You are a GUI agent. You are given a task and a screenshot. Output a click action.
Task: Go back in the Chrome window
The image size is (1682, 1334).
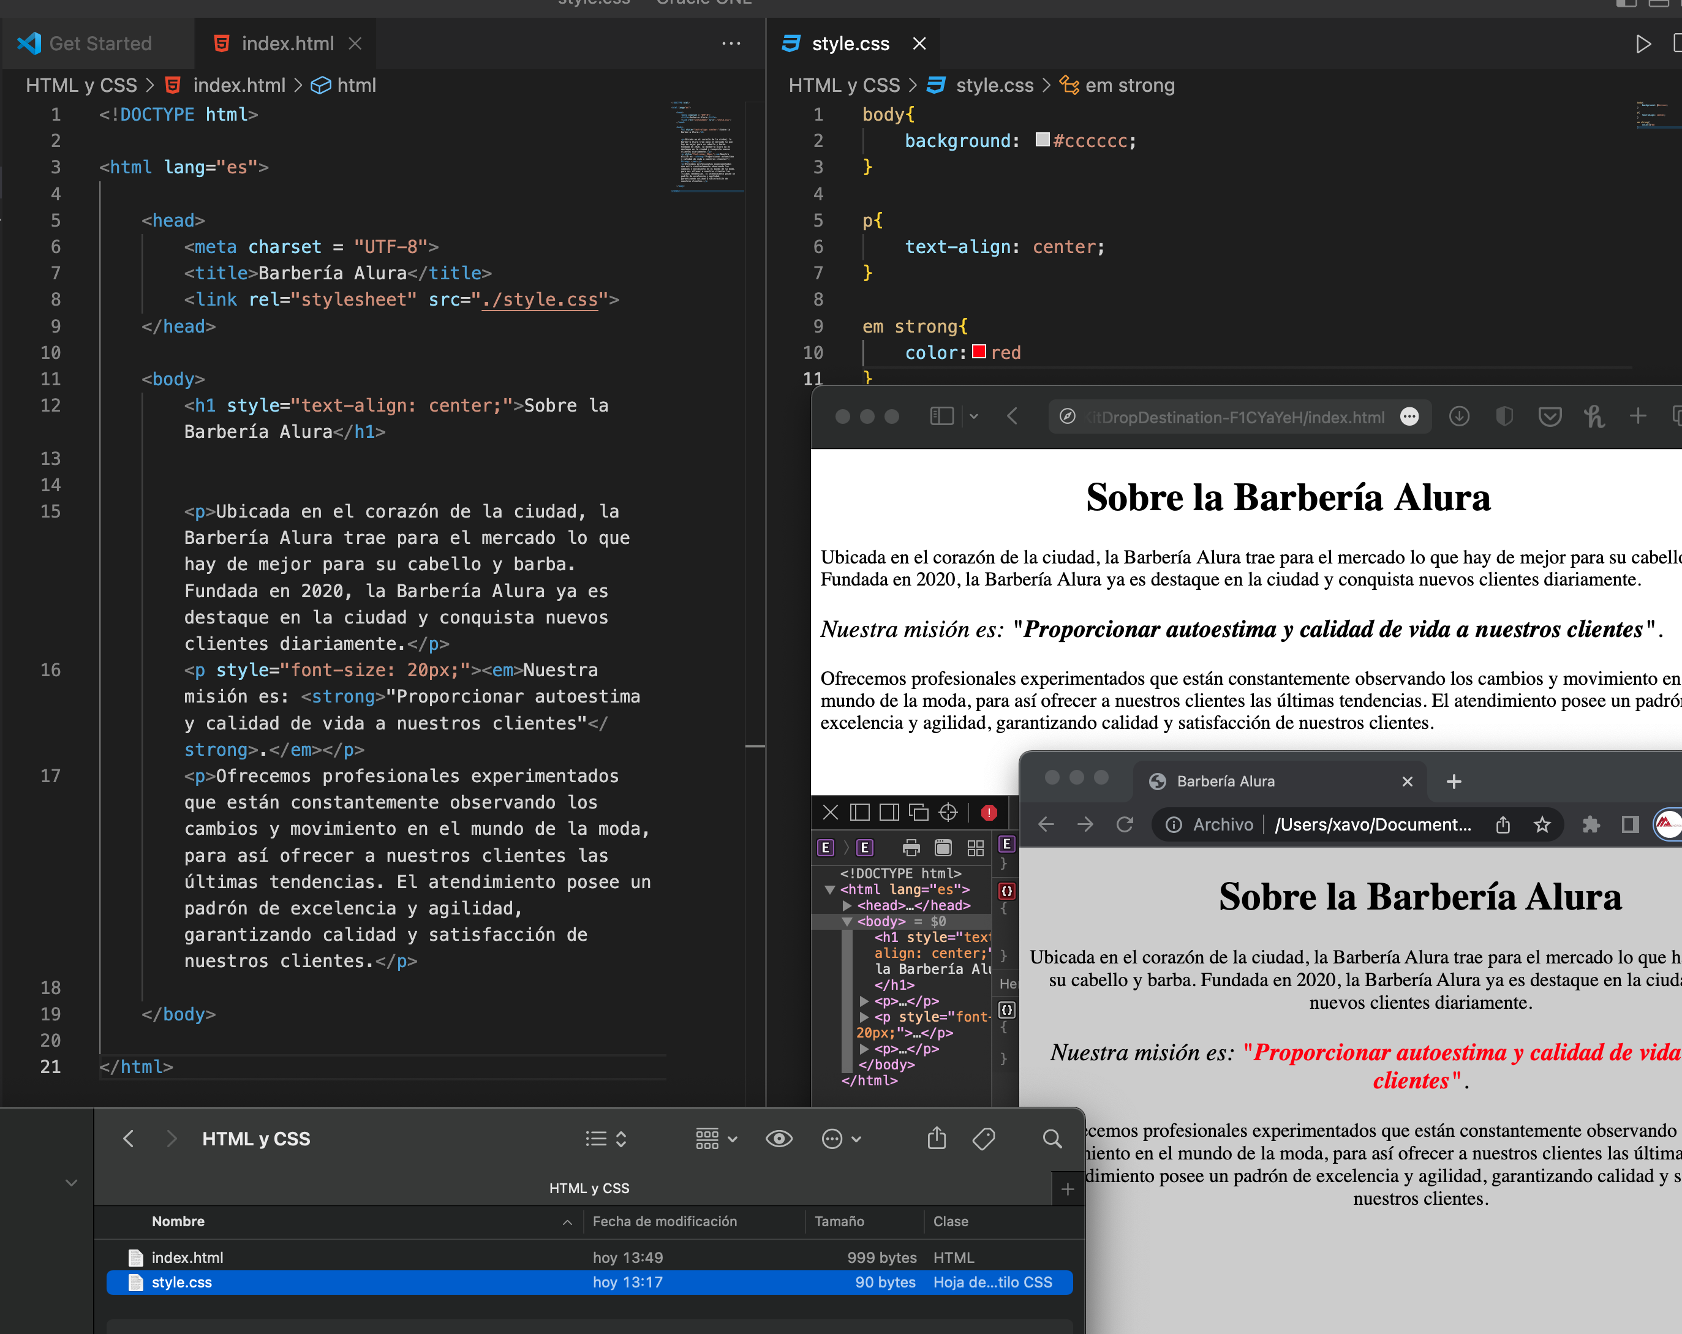tap(1046, 824)
